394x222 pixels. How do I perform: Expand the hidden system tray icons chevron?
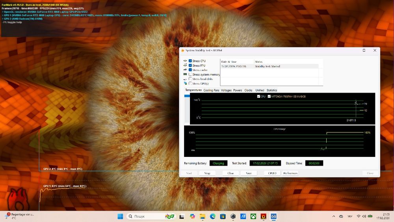point(334,216)
